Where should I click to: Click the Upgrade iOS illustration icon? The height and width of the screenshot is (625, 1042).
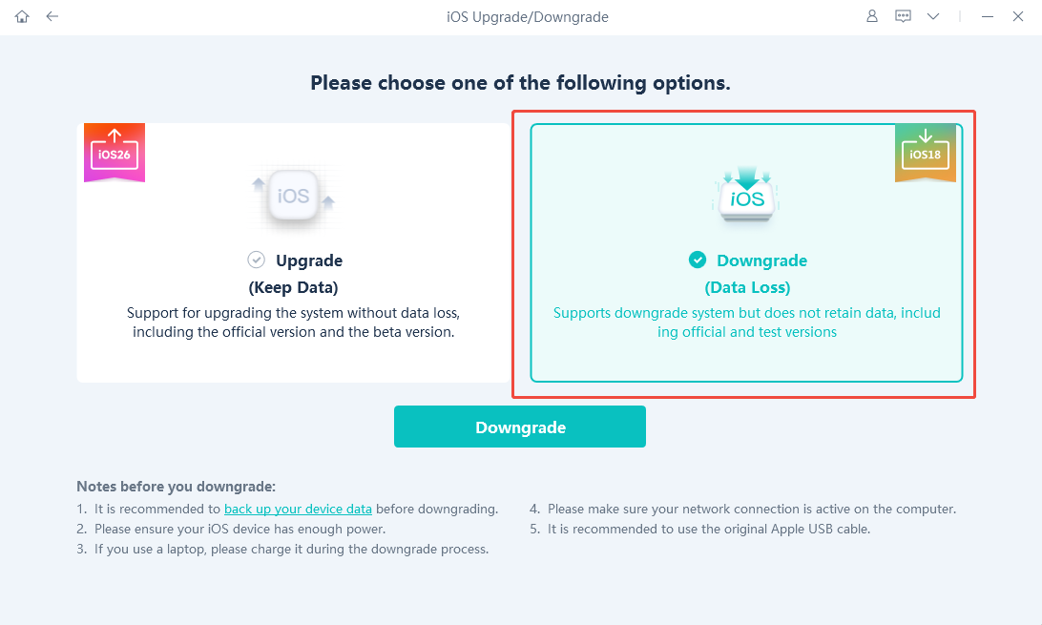click(293, 198)
